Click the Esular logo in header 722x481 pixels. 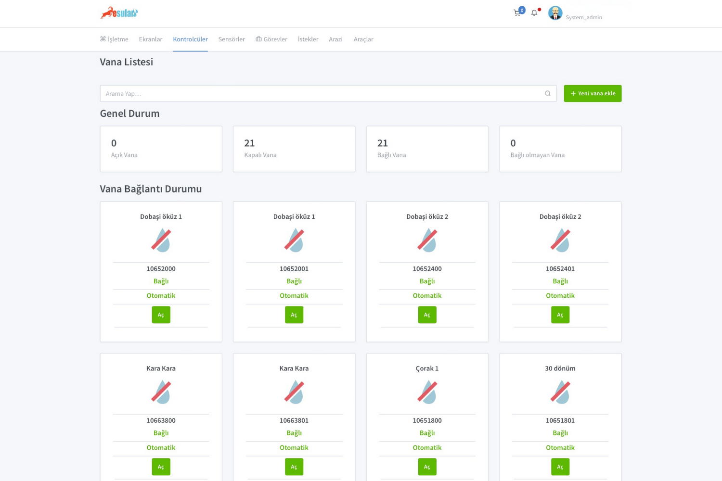[119, 13]
